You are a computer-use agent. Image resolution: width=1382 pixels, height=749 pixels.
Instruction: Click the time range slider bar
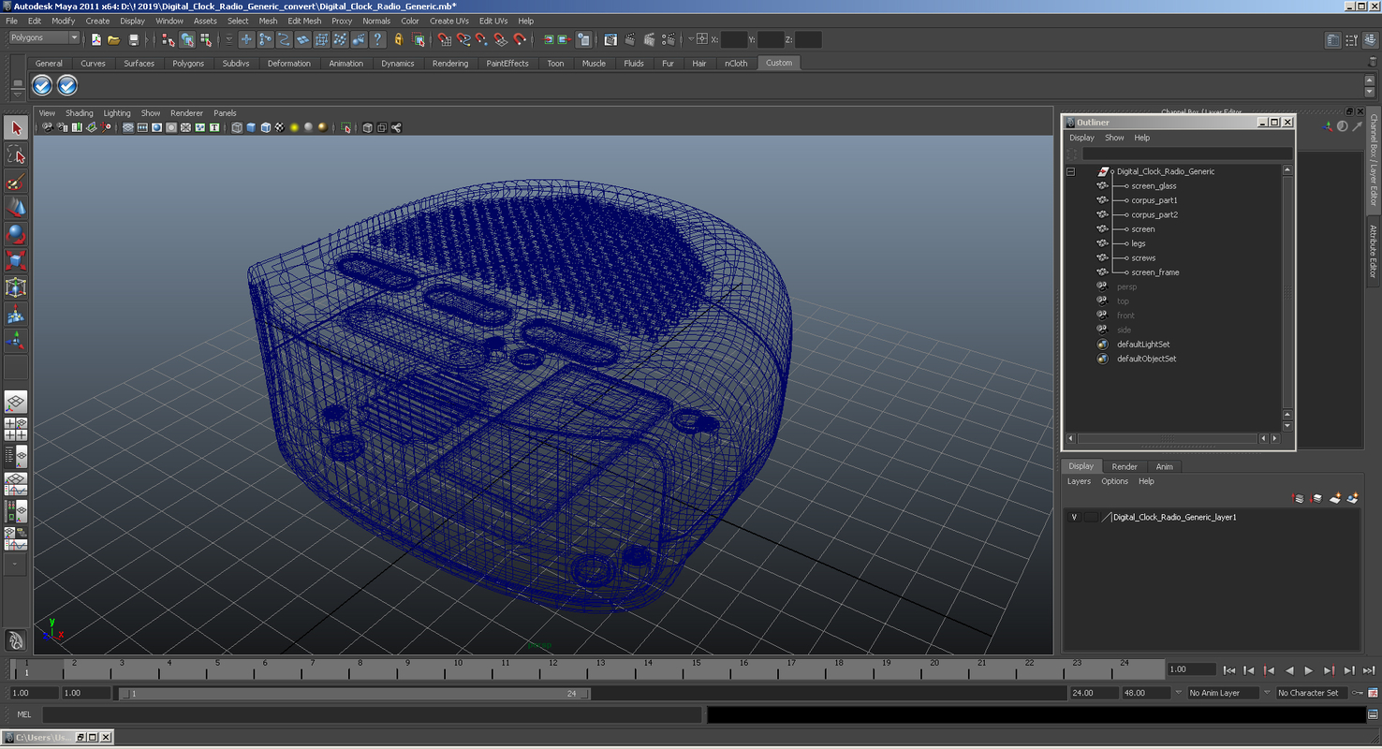[356, 694]
